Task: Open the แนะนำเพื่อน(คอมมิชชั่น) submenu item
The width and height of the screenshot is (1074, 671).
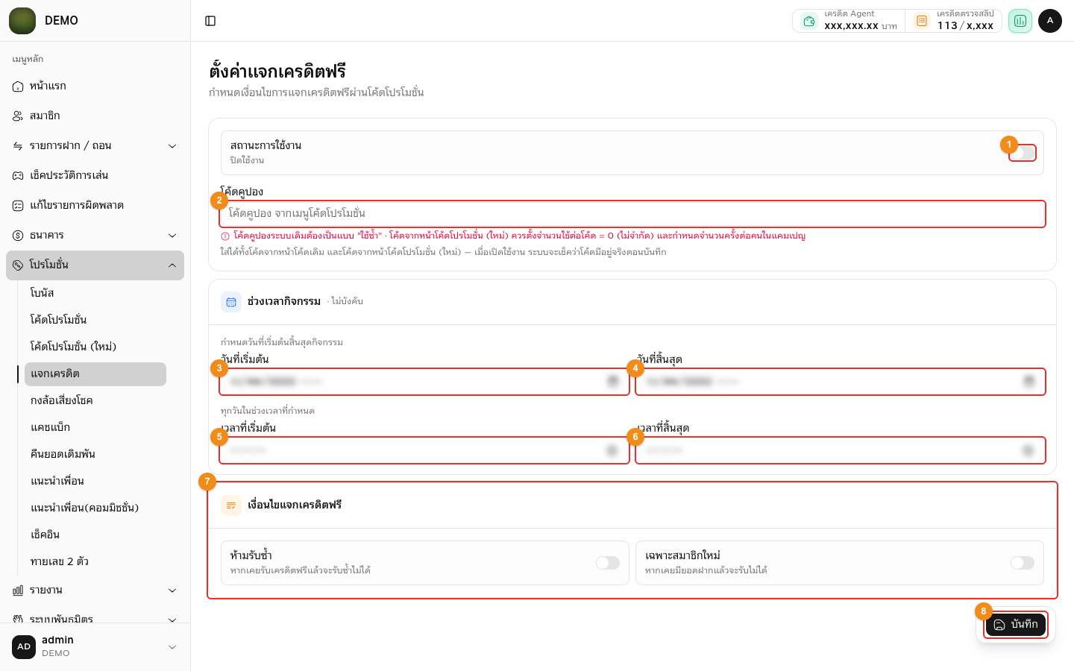Action: click(x=95, y=508)
